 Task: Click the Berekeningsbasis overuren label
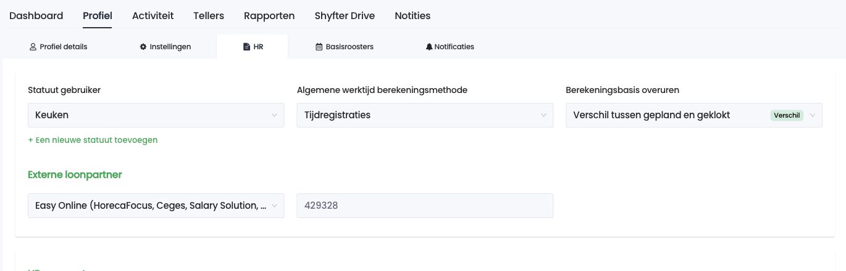coord(622,90)
